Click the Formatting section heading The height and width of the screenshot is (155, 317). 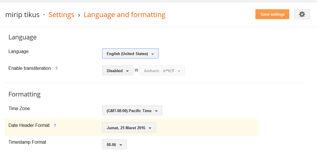click(24, 94)
